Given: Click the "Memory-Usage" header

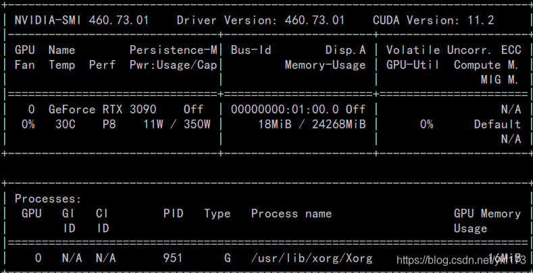Looking at the screenshot, I should coord(325,65).
